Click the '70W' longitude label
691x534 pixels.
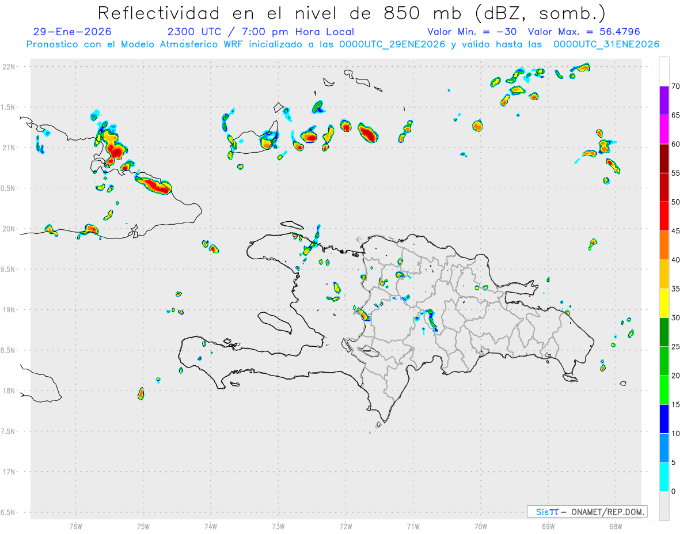coord(481,526)
